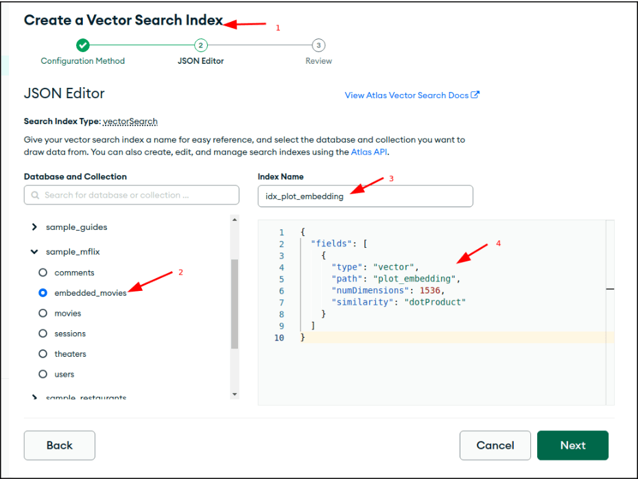Click the external link icon beside Vector Search Docs
Image resolution: width=638 pixels, height=479 pixels.
tap(475, 95)
